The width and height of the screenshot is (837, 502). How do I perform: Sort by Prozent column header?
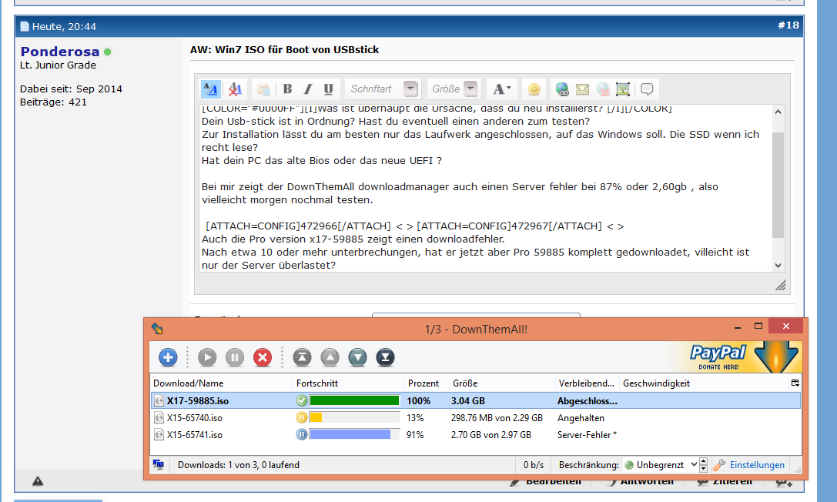click(427, 383)
